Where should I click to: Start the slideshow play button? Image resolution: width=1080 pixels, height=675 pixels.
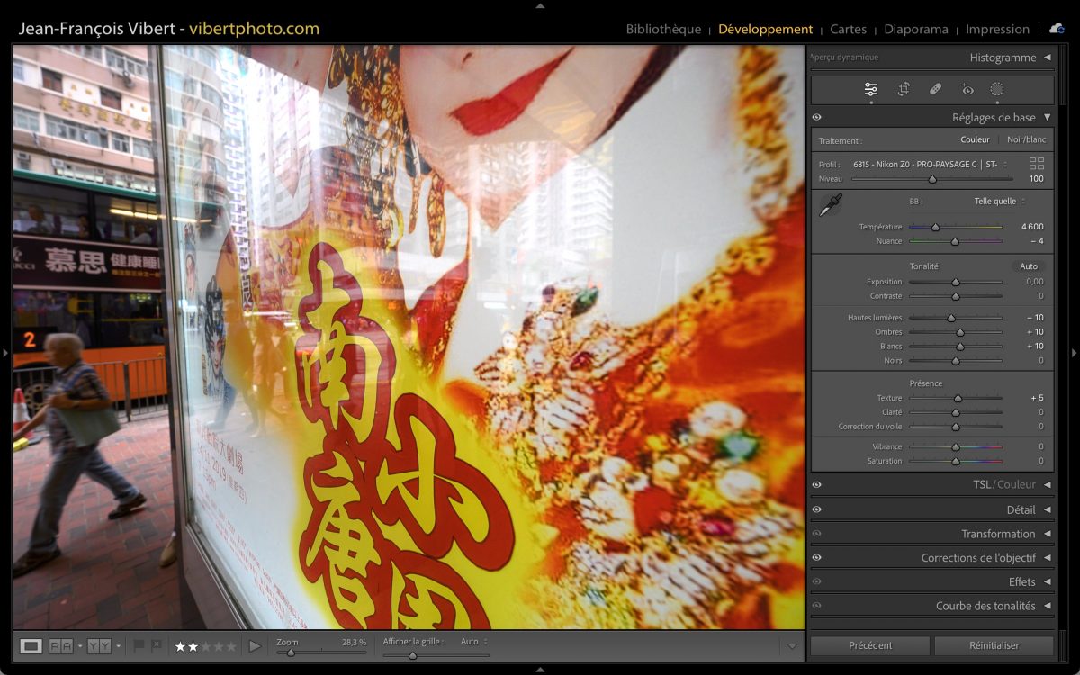tap(255, 645)
